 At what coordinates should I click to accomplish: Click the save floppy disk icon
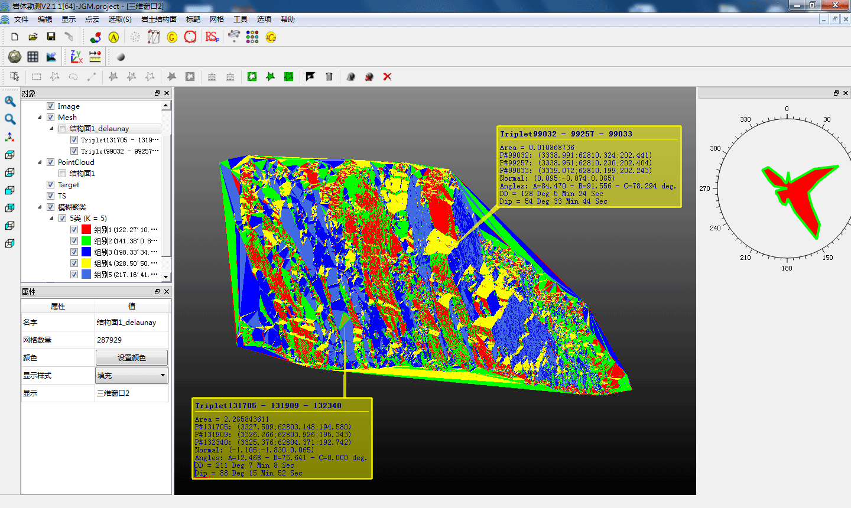coord(51,37)
